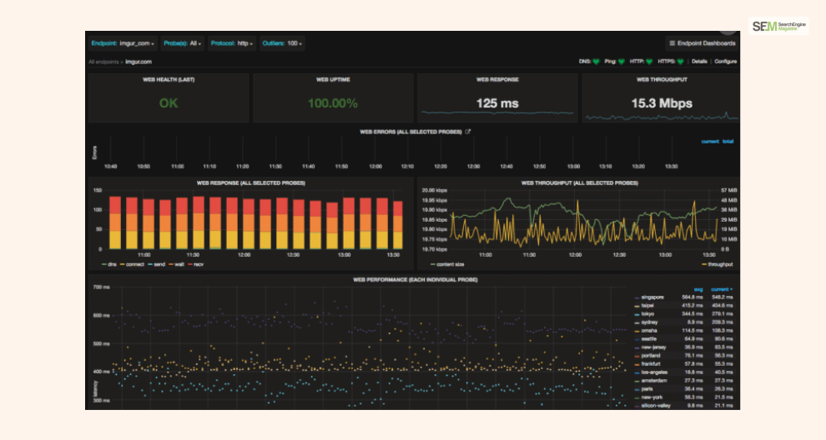This screenshot has height=440, width=826.
Task: Click the HTTP health heart icon
Action: 649,62
